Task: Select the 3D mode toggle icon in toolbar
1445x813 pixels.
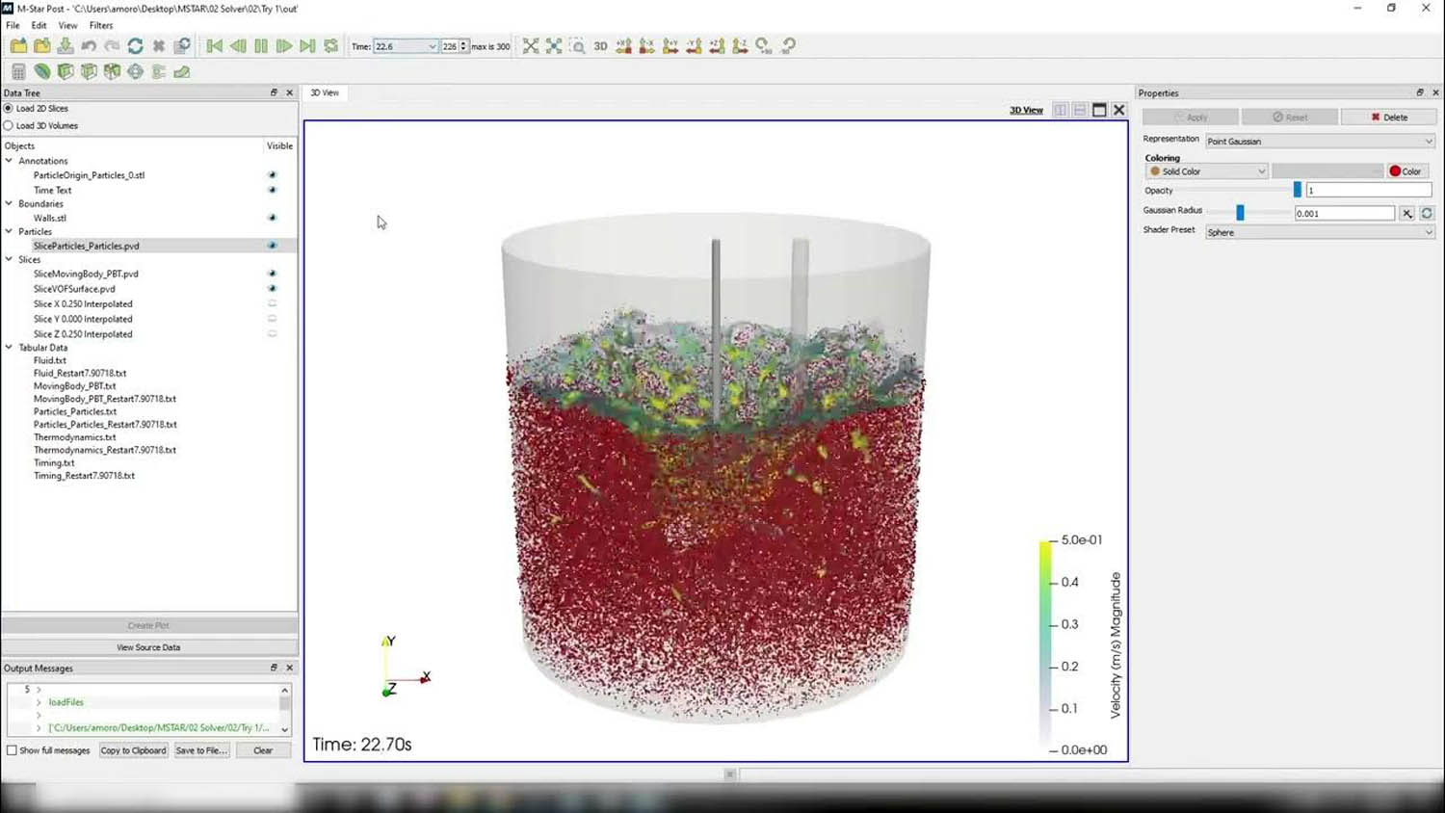Action: [599, 45]
